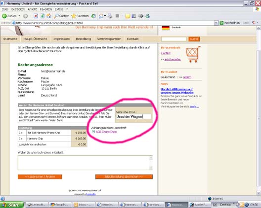Click the page scrollbar down arrow
The width and height of the screenshot is (261, 208).
[259, 193]
